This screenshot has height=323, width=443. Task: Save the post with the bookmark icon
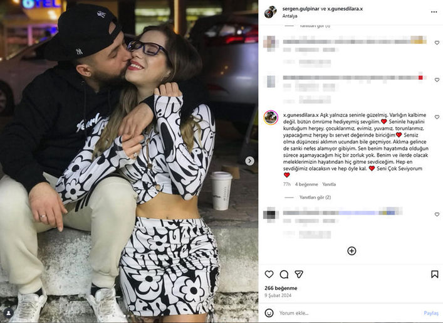click(x=434, y=274)
